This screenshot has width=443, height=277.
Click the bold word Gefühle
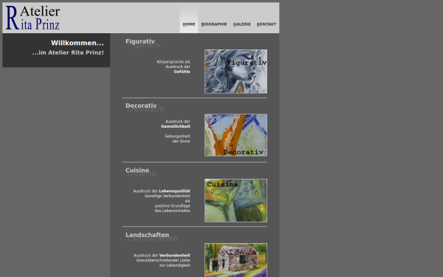point(182,72)
